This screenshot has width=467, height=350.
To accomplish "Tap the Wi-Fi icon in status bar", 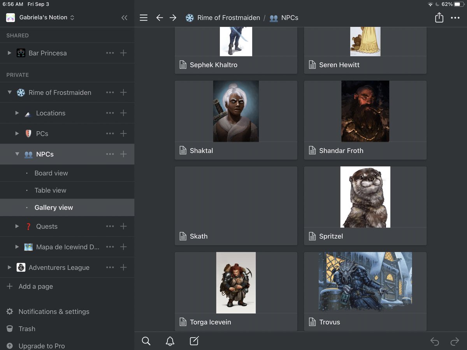I will point(430,4).
